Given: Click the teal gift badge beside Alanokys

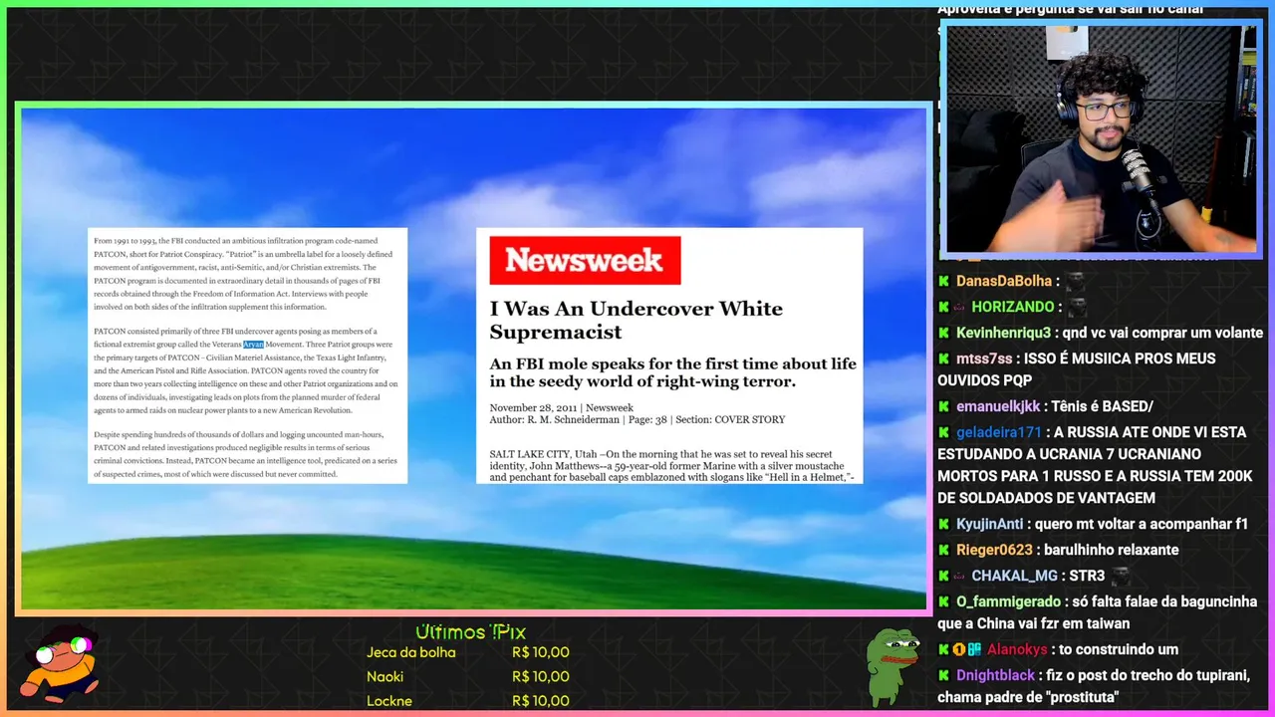Looking at the screenshot, I should pyautogui.click(x=975, y=649).
